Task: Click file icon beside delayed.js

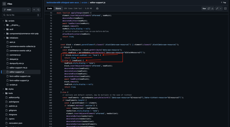Action: coord(7,59)
